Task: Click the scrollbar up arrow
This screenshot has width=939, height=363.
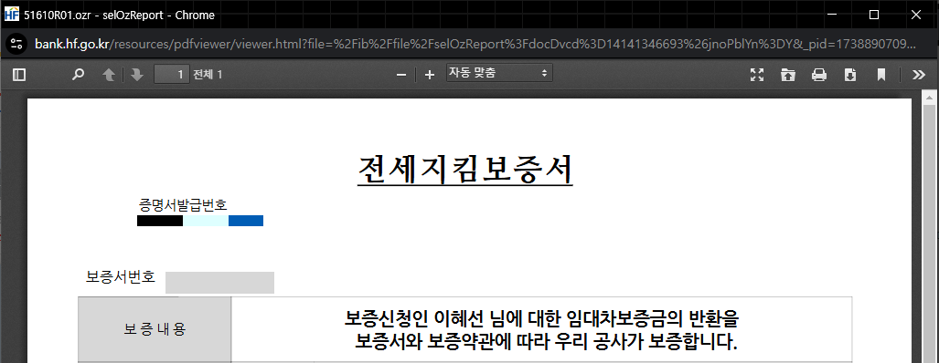Action: pos(930,98)
